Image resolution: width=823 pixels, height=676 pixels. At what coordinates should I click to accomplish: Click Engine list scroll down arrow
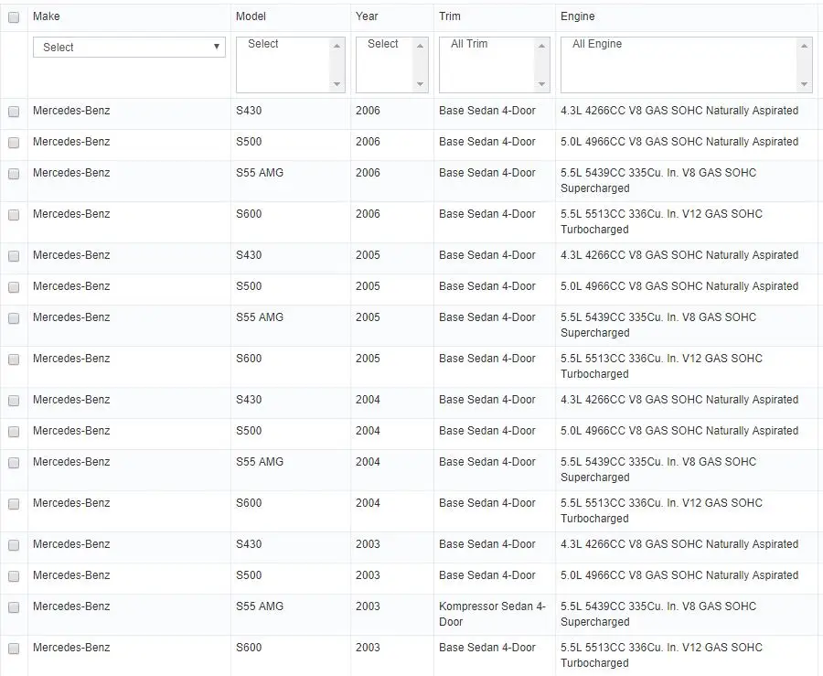pos(804,84)
